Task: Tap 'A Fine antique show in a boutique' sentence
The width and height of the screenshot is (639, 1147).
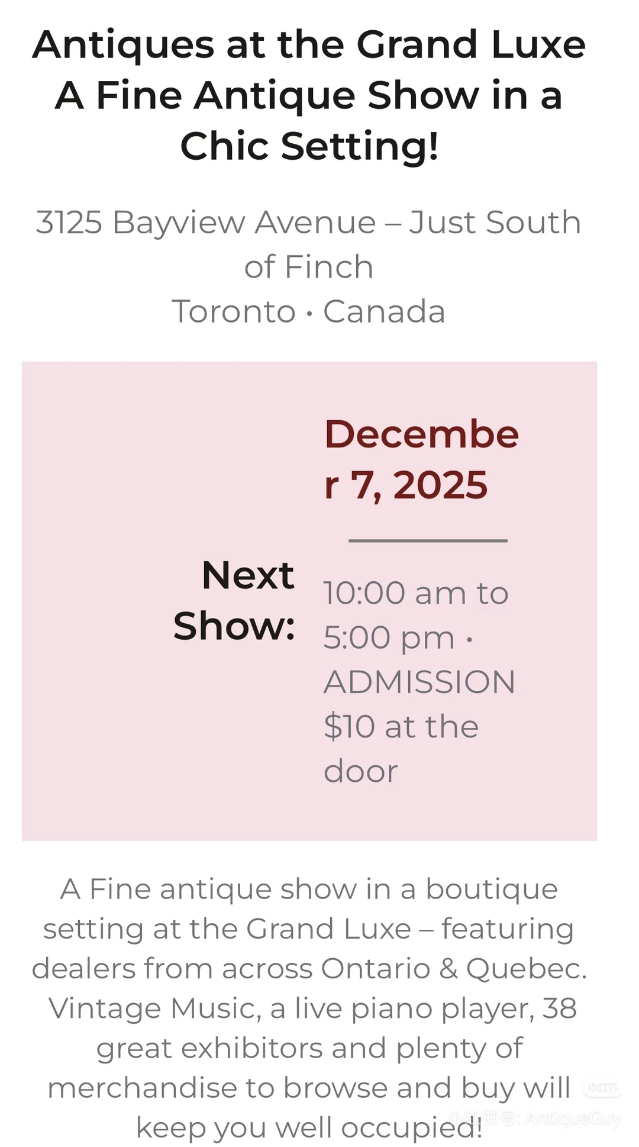Action: pyautogui.click(x=309, y=889)
